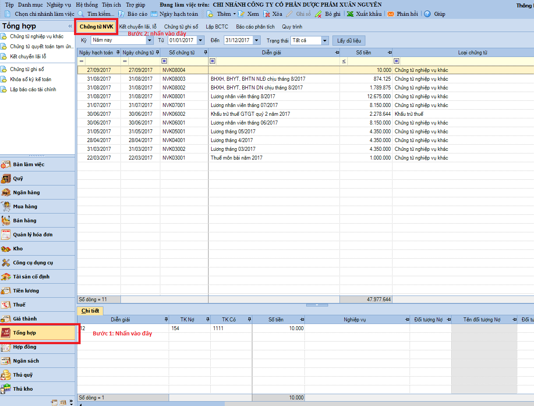Open the Hệ thống menu
This screenshot has height=406, width=534.
(x=87, y=4)
